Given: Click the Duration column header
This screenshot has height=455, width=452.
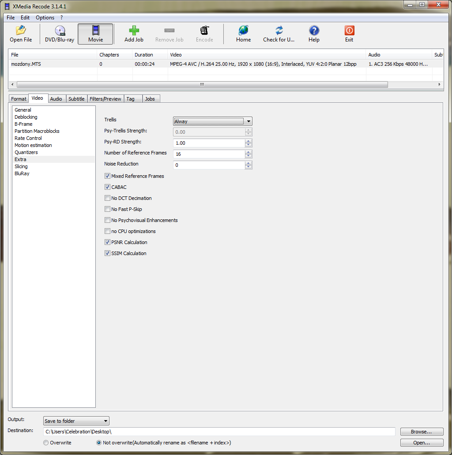Looking at the screenshot, I should coord(150,55).
